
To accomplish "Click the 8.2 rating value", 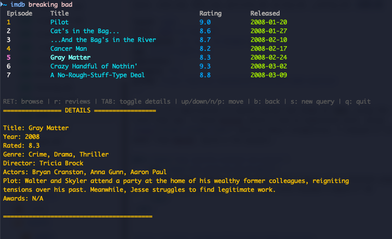I will (x=205, y=49).
